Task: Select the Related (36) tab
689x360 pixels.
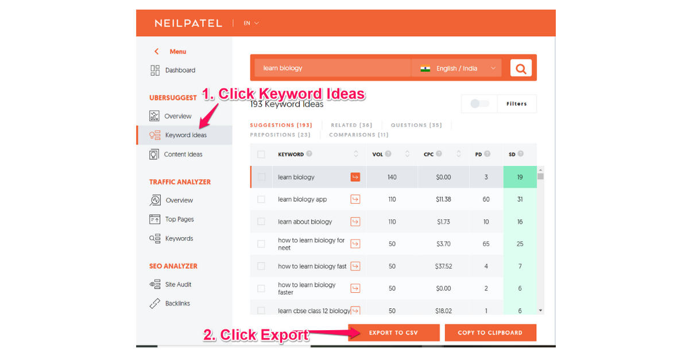Action: click(351, 125)
